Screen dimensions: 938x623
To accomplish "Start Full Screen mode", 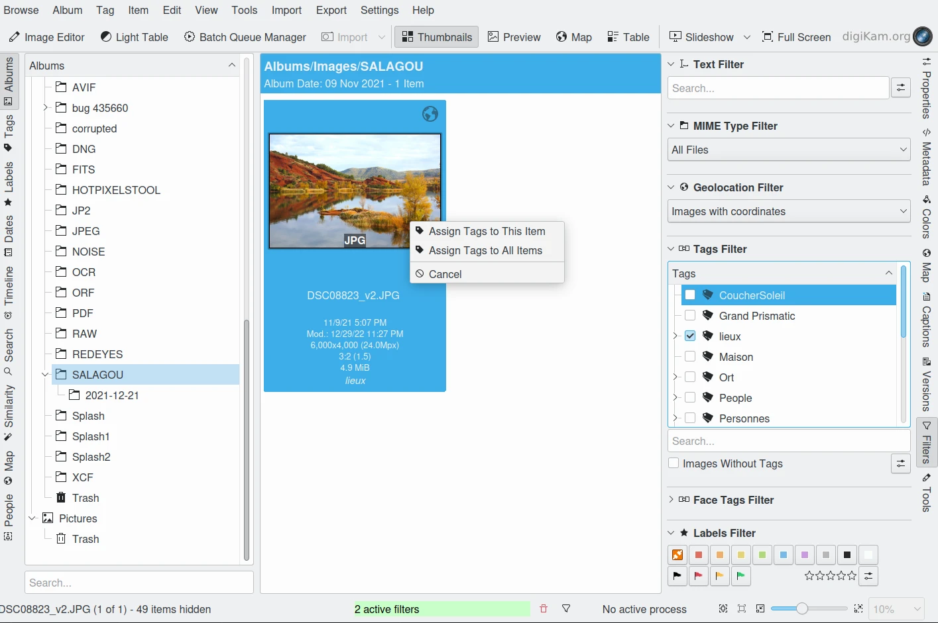I will pyautogui.click(x=796, y=37).
